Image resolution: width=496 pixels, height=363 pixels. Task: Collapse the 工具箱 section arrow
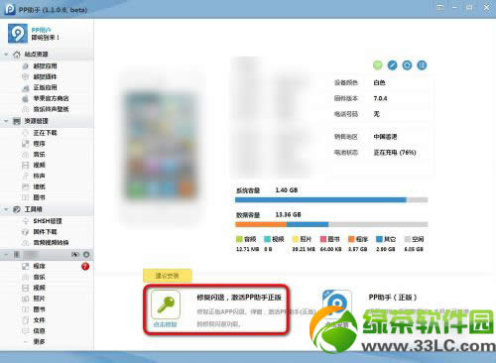click(x=6, y=209)
